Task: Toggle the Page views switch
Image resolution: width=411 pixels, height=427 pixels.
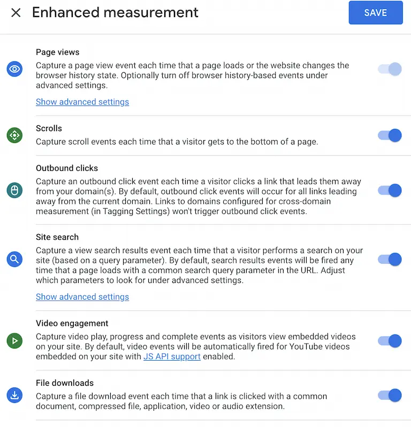Action: (390, 69)
